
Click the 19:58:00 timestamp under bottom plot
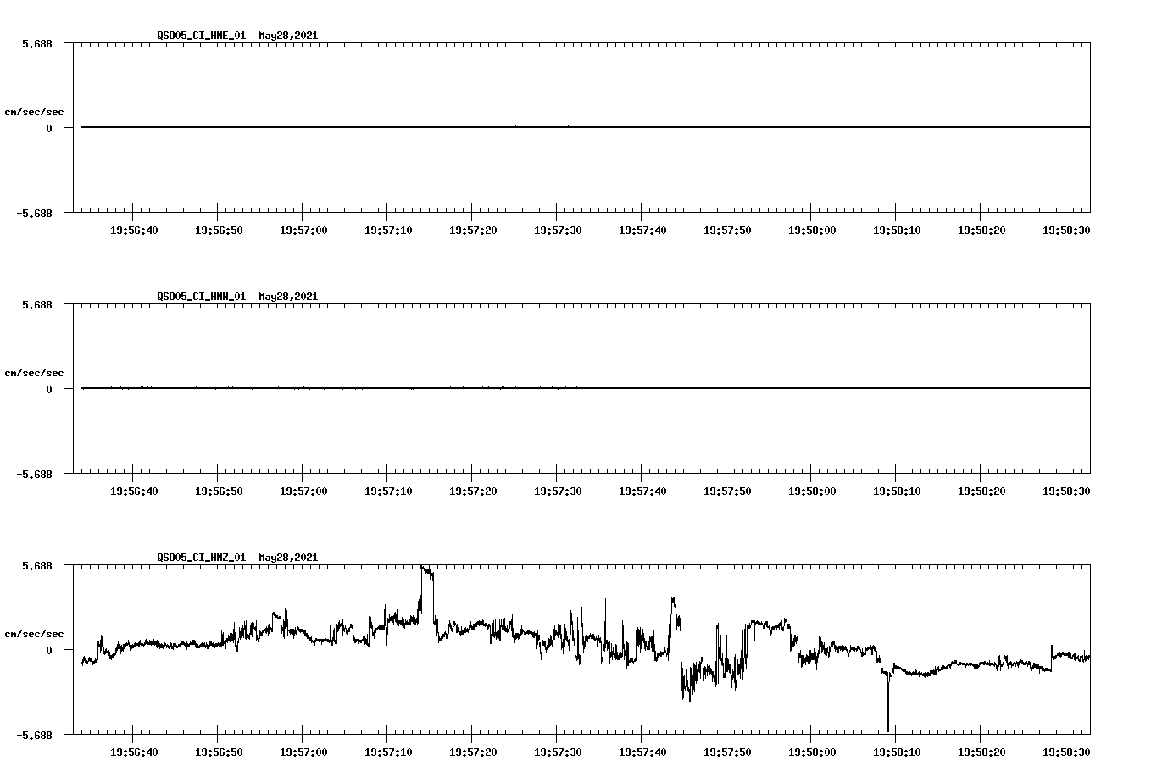pos(814,750)
